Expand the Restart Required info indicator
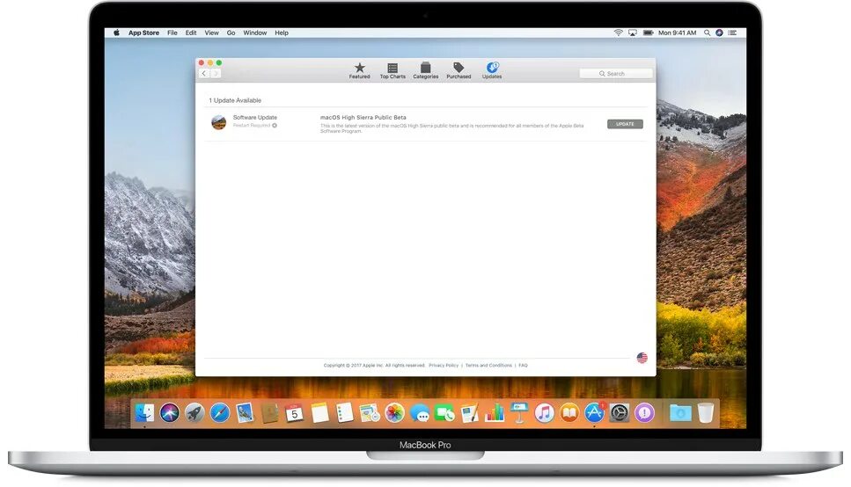851x487 pixels. tap(275, 126)
